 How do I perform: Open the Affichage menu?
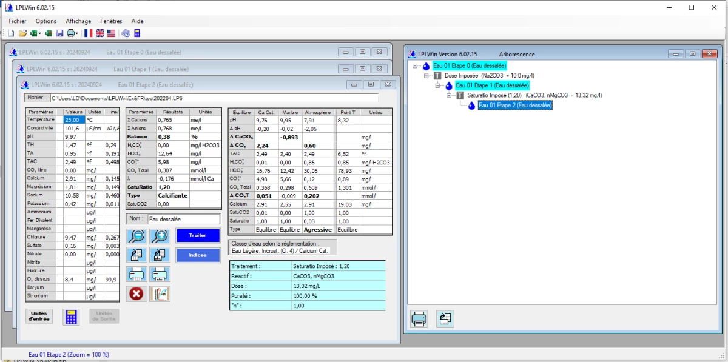tap(78, 21)
